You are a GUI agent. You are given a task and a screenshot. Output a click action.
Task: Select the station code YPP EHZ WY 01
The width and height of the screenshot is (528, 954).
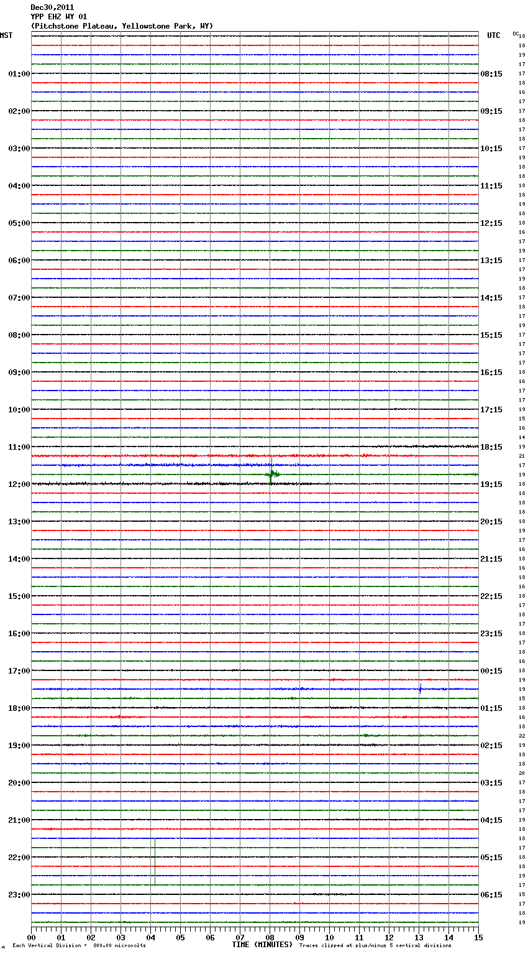[59, 17]
